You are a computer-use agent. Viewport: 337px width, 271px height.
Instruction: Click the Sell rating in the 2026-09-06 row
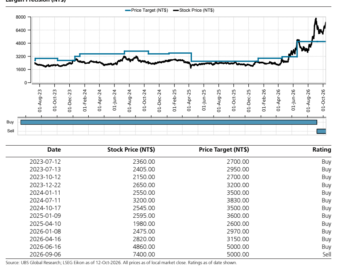[327, 254]
